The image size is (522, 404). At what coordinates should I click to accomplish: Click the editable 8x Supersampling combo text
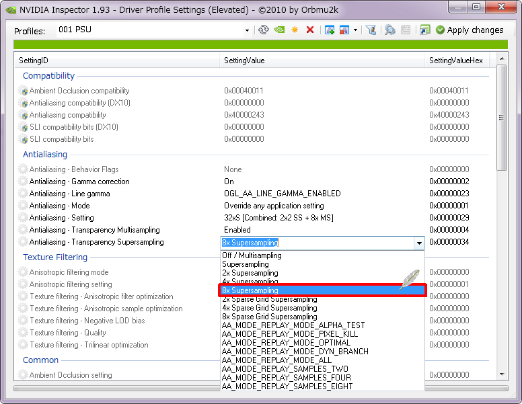point(250,243)
